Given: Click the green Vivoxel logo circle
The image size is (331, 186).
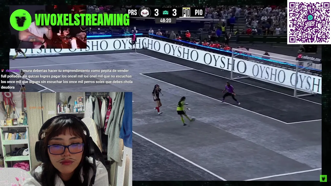Looking at the screenshot, I should point(21,20).
